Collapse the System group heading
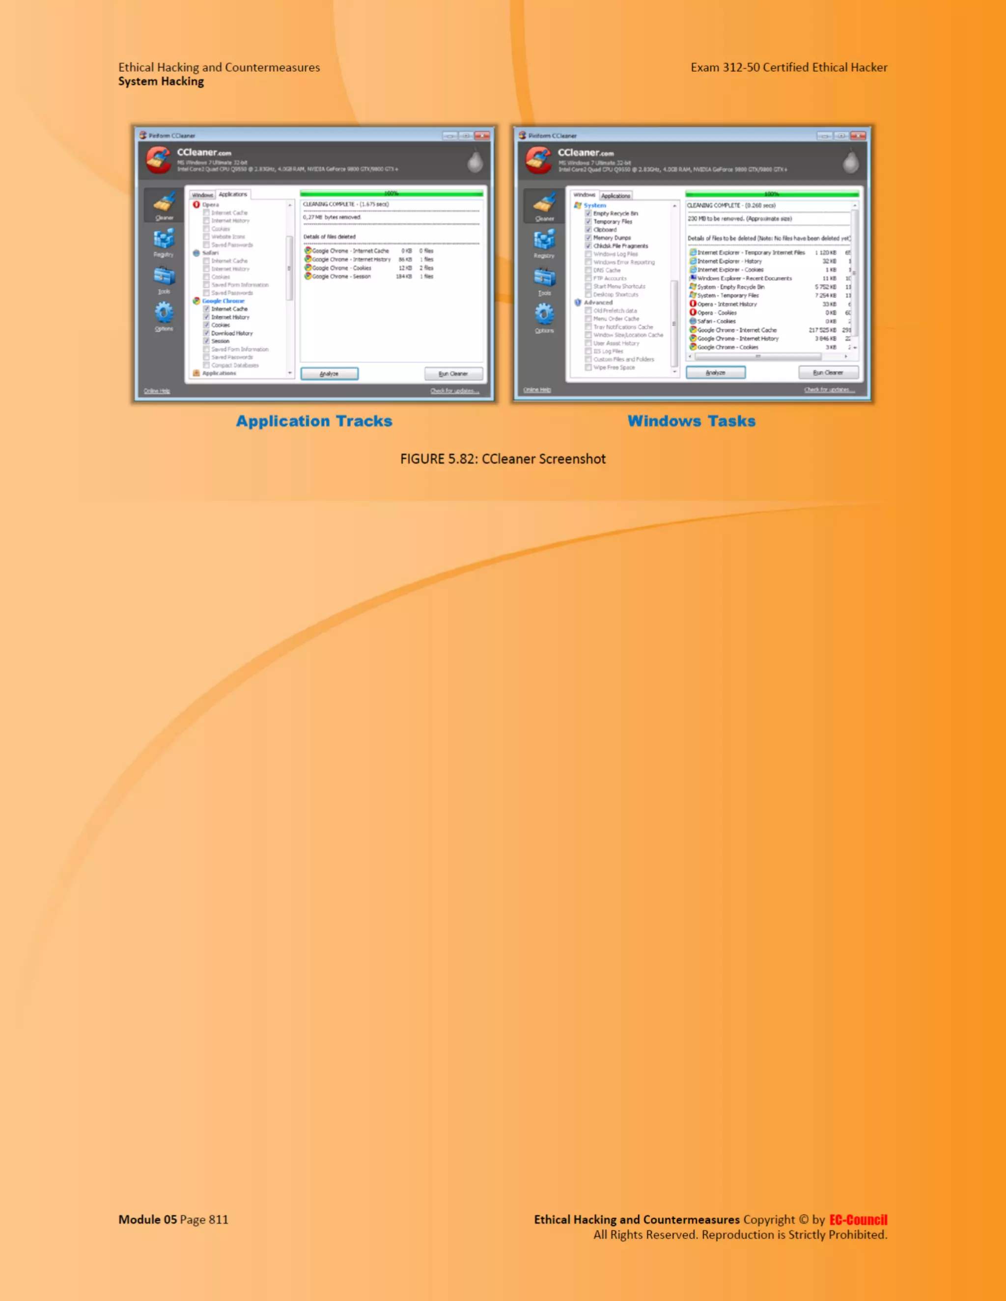1006x1301 pixels. click(x=594, y=205)
